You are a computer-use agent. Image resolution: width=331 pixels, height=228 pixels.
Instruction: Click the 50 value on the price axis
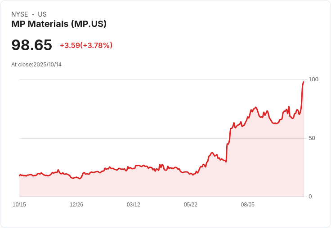tap(312, 138)
